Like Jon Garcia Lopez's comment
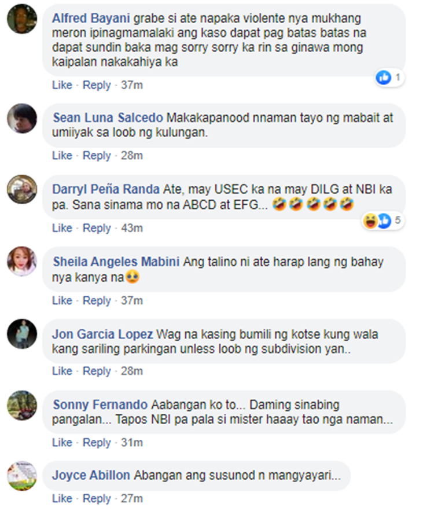434x515 pixels. (62, 371)
